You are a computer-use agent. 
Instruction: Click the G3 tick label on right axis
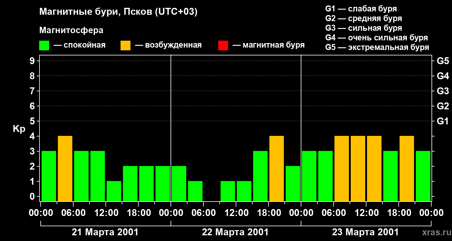click(x=443, y=91)
